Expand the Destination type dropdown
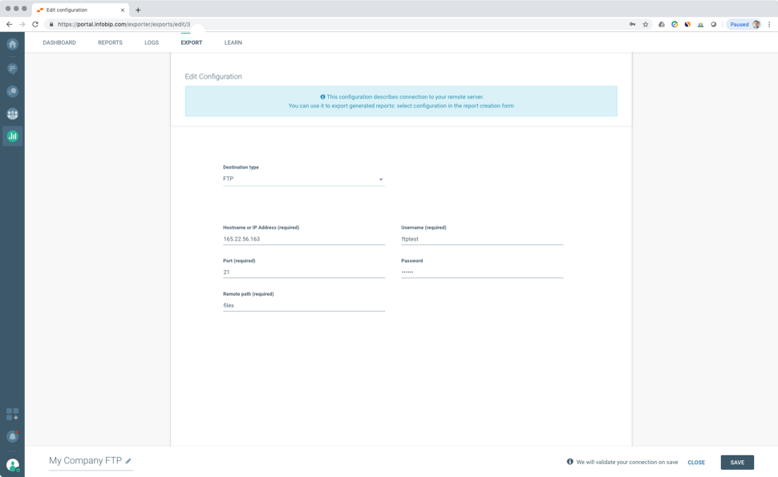The image size is (778, 477). (303, 179)
